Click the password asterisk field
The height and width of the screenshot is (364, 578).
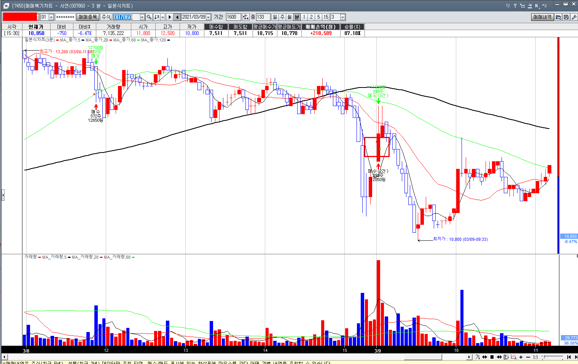(x=65, y=17)
